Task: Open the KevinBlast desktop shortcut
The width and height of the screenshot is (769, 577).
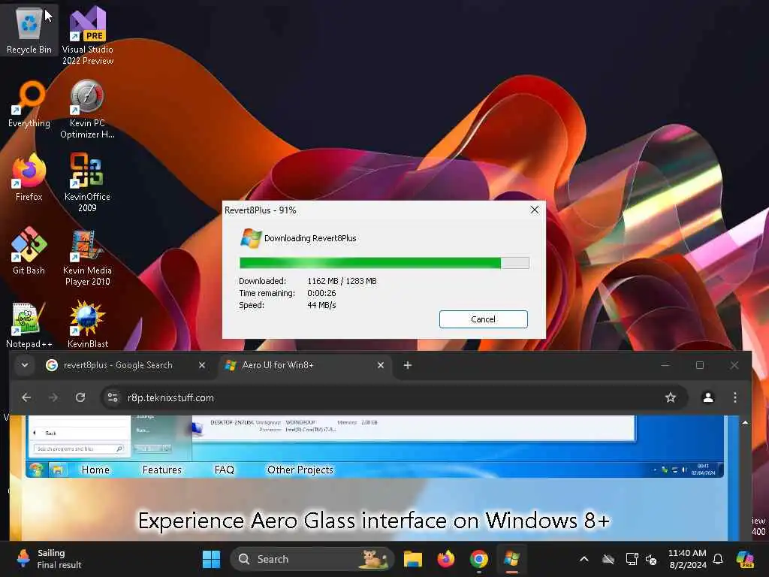Action: click(x=87, y=325)
